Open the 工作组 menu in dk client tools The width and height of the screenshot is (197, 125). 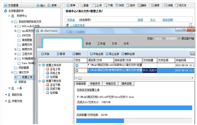click(x=101, y=43)
